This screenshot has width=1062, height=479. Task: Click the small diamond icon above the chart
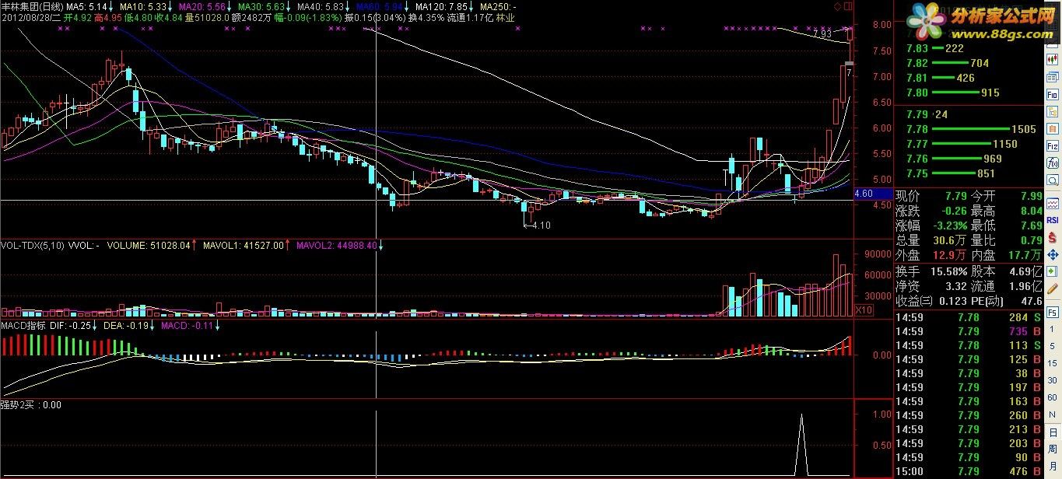(836, 5)
